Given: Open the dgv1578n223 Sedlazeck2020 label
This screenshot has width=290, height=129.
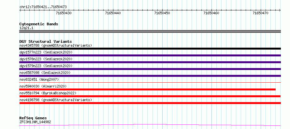Looking at the screenshot, I should (x=46, y=59).
